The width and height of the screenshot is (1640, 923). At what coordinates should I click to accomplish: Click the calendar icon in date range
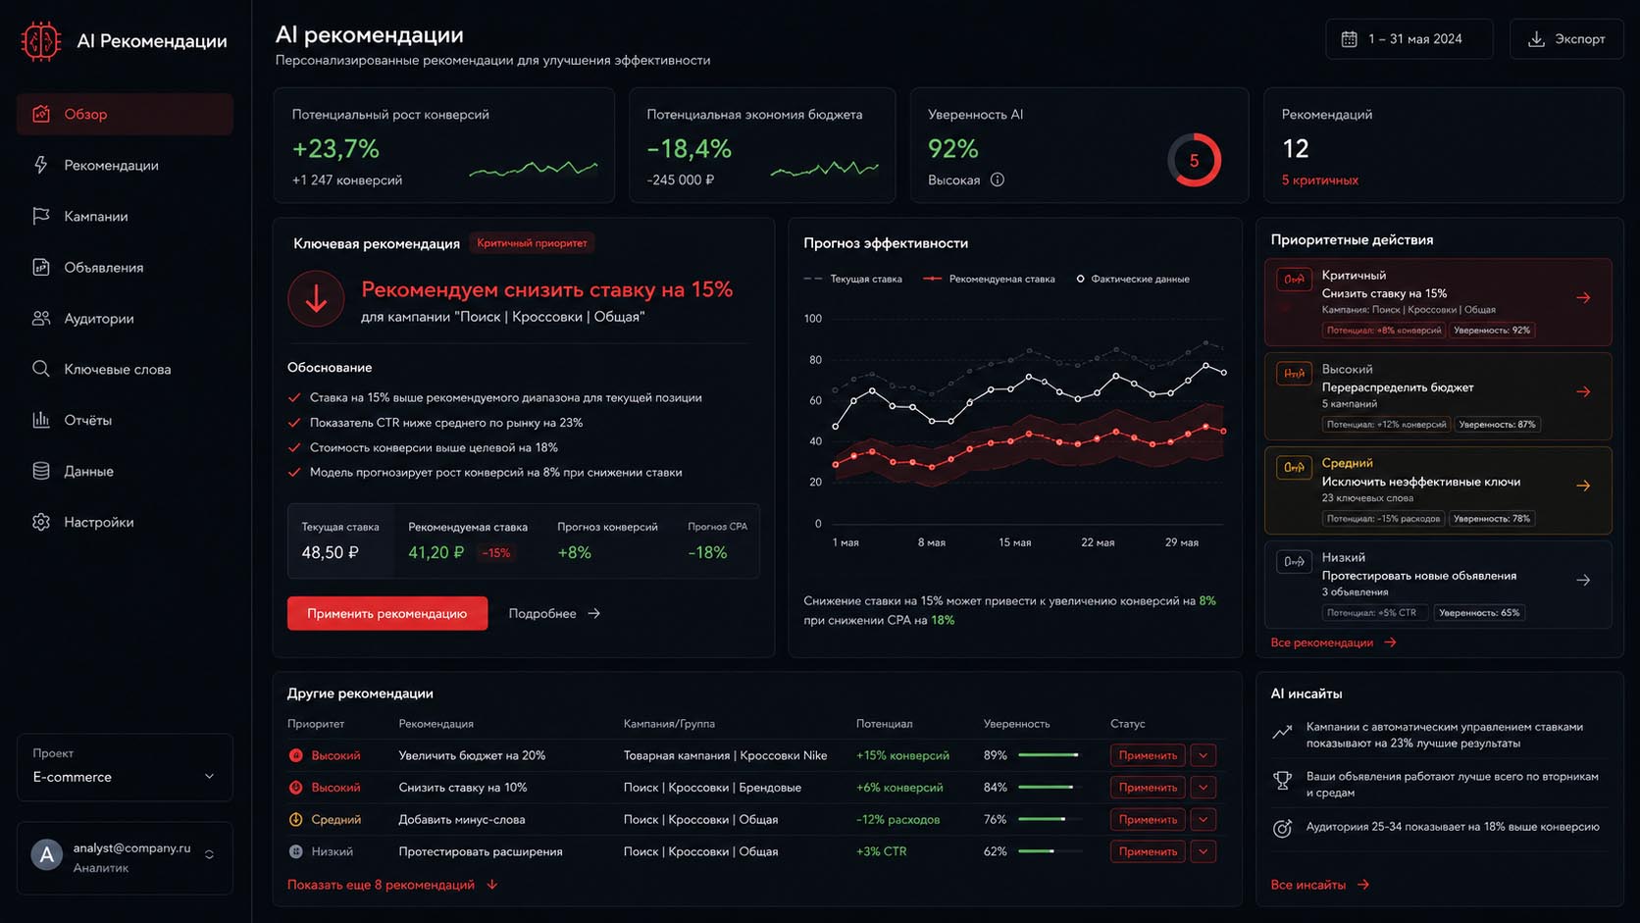click(x=1349, y=39)
